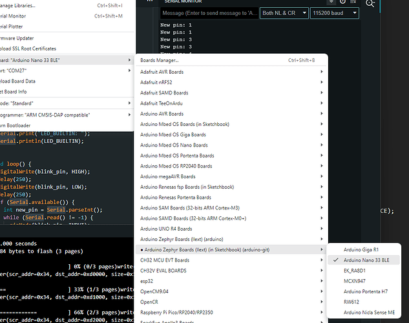409x323 pixels.
Task: Expand Adafruit nRF52 submenu
Action: tap(231, 82)
